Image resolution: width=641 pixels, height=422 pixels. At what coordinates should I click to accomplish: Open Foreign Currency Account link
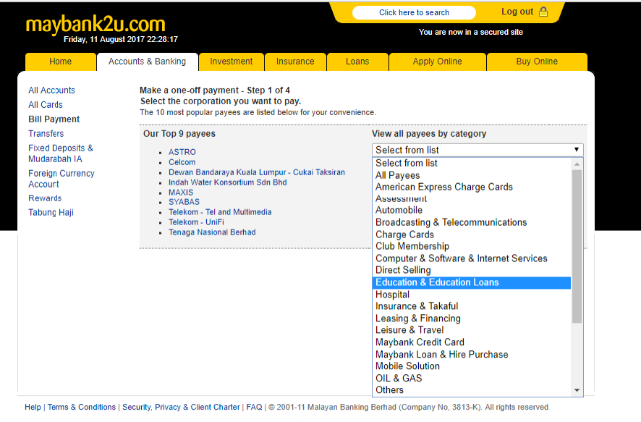[x=61, y=179]
